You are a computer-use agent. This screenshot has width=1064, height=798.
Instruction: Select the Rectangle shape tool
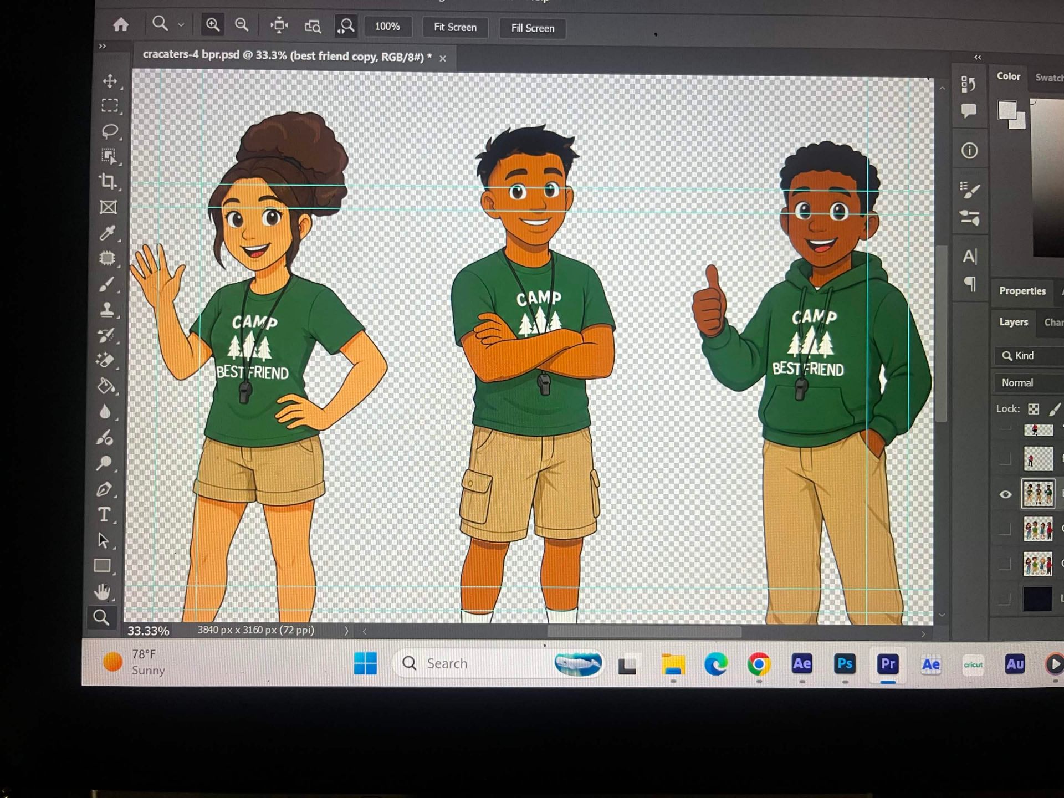coord(103,566)
